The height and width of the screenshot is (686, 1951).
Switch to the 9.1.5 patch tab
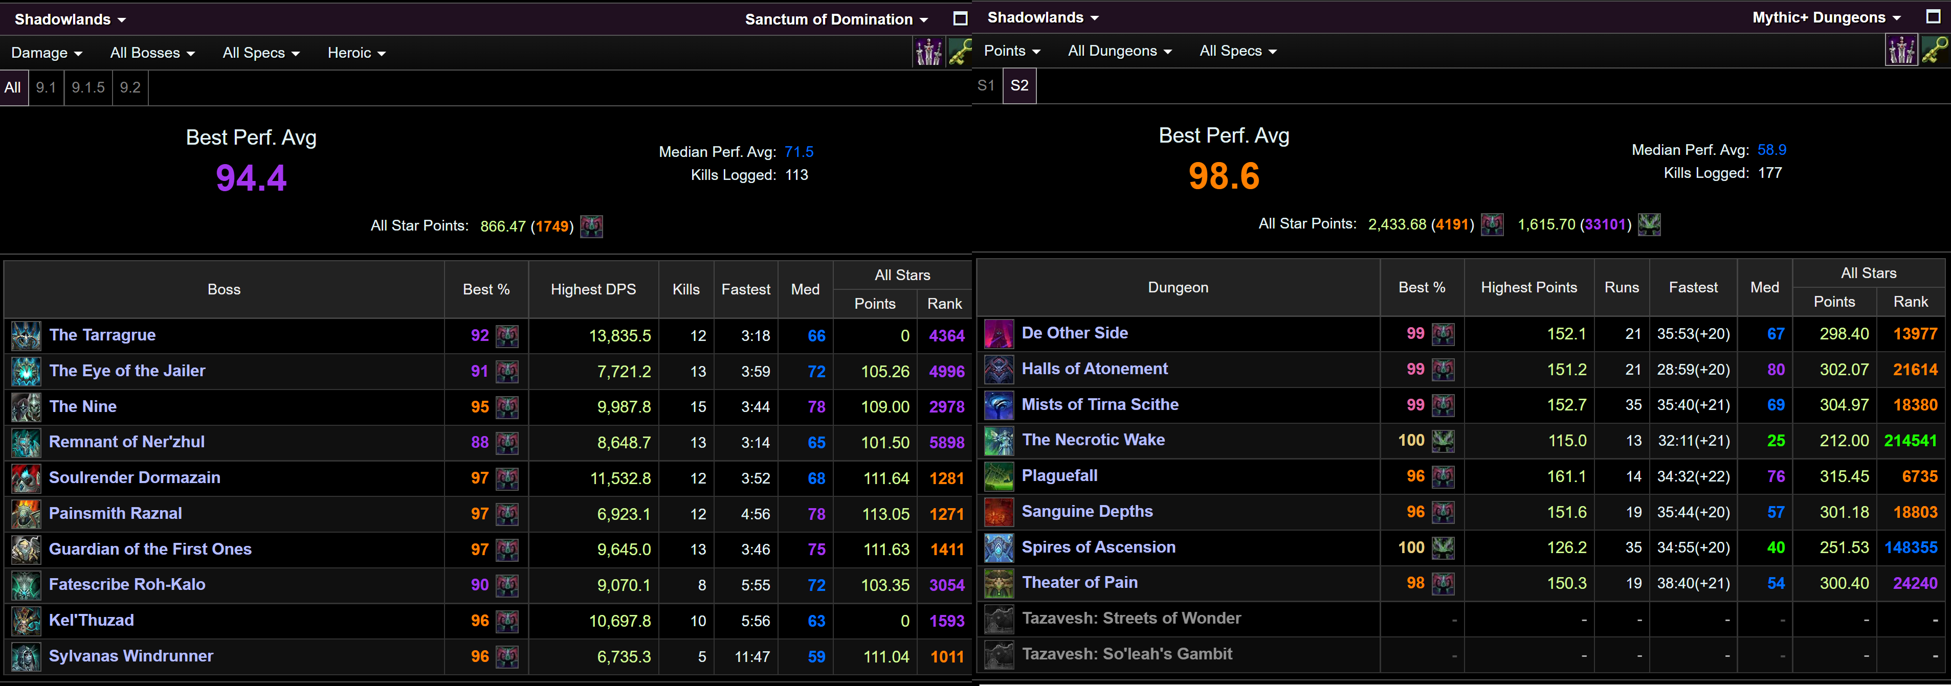[88, 87]
